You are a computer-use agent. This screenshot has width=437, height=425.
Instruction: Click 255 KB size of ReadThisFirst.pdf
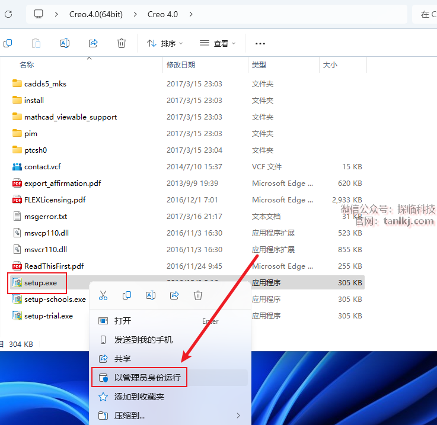click(x=350, y=266)
